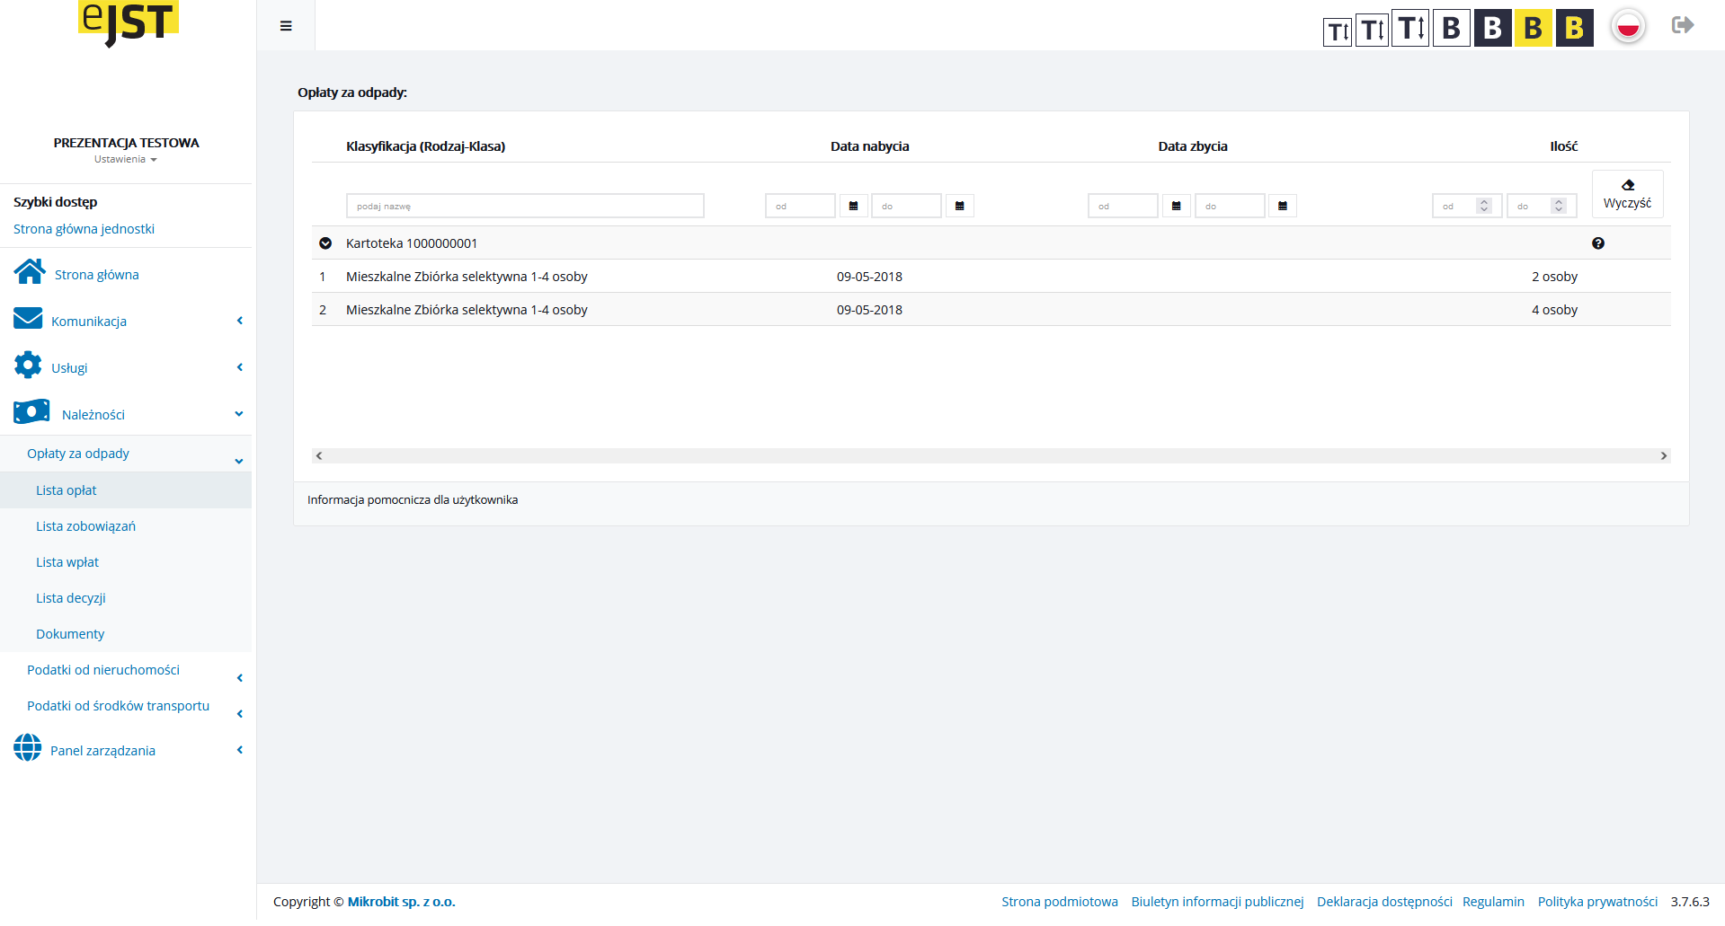This screenshot has width=1725, height=926.
Task: Open calendar for Data nabycia 'od' field
Action: click(853, 207)
